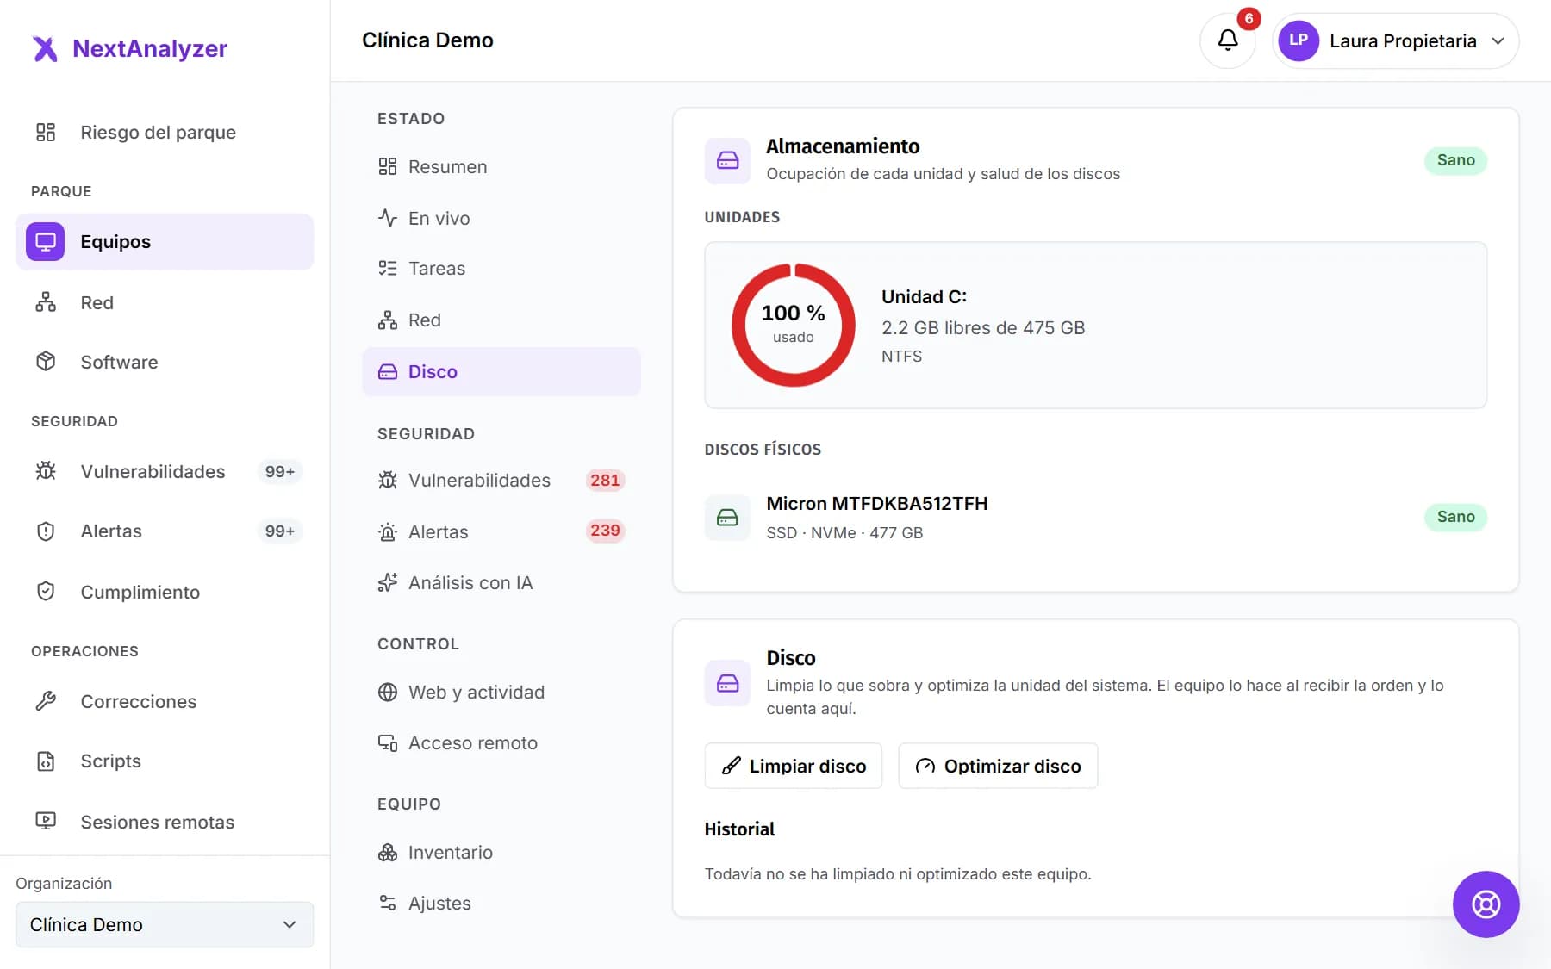Switch to the Resumen tab

(501, 167)
